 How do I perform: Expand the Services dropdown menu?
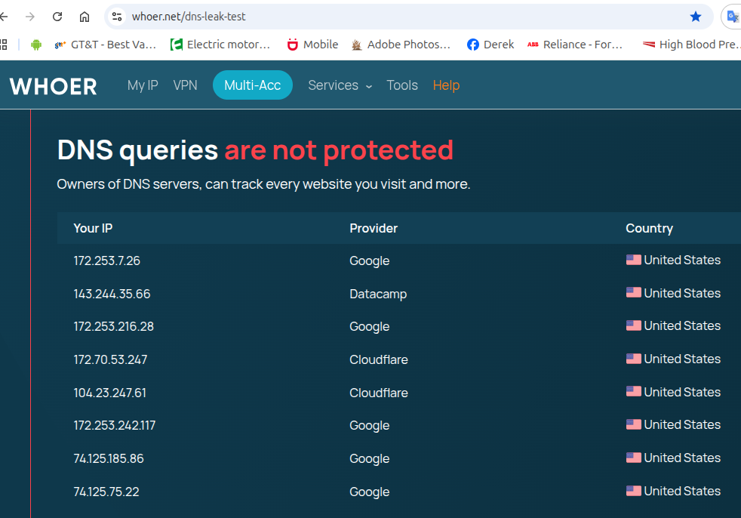click(340, 85)
